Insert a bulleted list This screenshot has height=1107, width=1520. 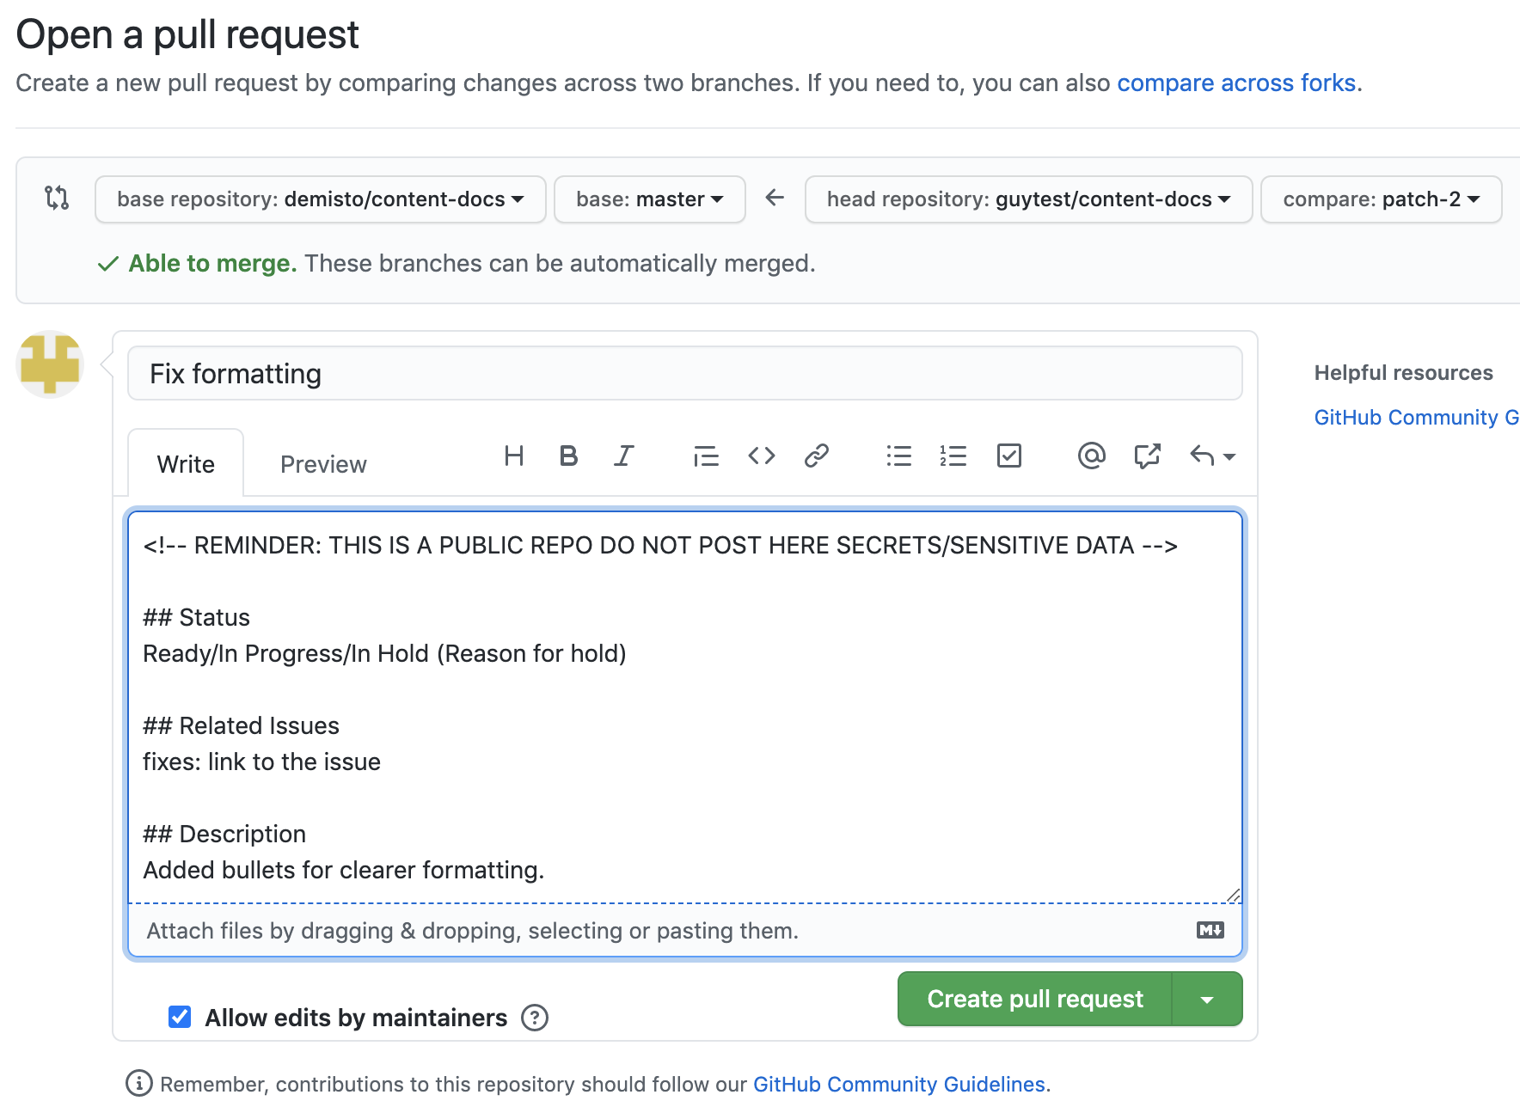pyautogui.click(x=898, y=456)
